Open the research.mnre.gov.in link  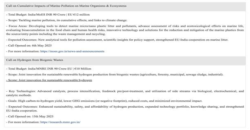[60, 122]
